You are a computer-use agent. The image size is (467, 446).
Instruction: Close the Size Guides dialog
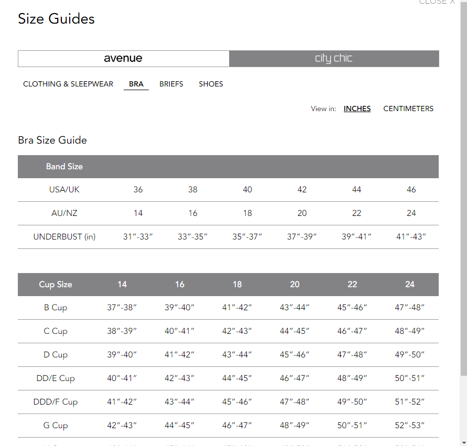(x=437, y=2)
